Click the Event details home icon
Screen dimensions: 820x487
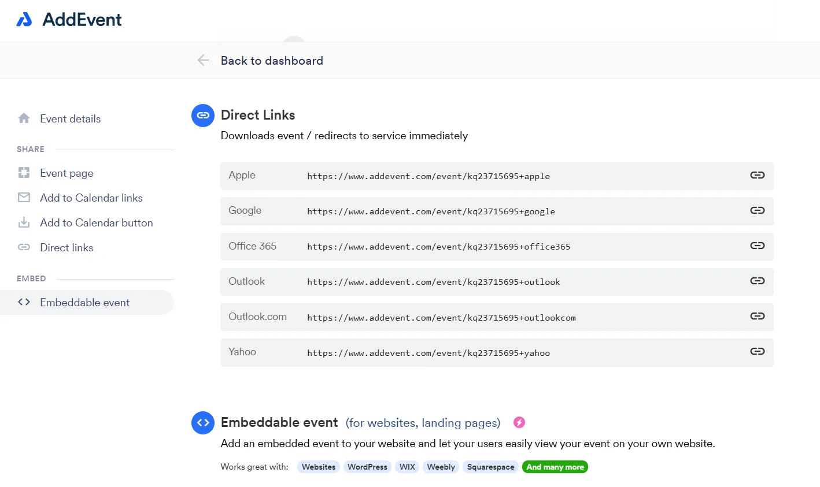[x=24, y=118]
